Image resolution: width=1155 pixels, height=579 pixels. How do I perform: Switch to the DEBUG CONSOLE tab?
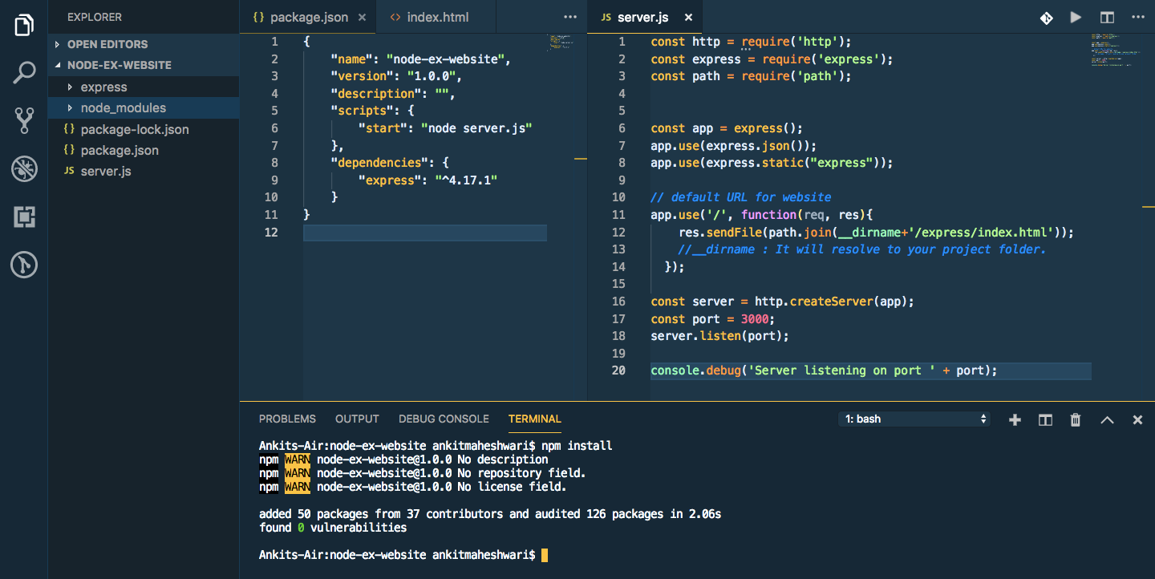click(x=444, y=419)
